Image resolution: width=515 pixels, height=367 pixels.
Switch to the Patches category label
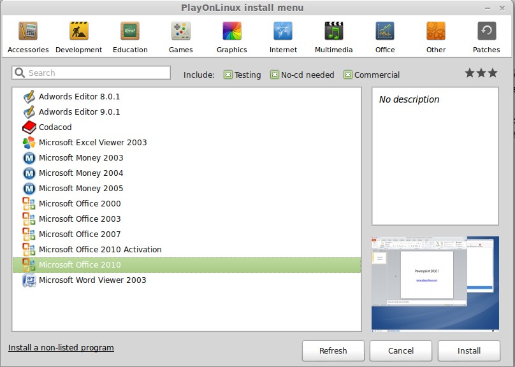coord(486,50)
